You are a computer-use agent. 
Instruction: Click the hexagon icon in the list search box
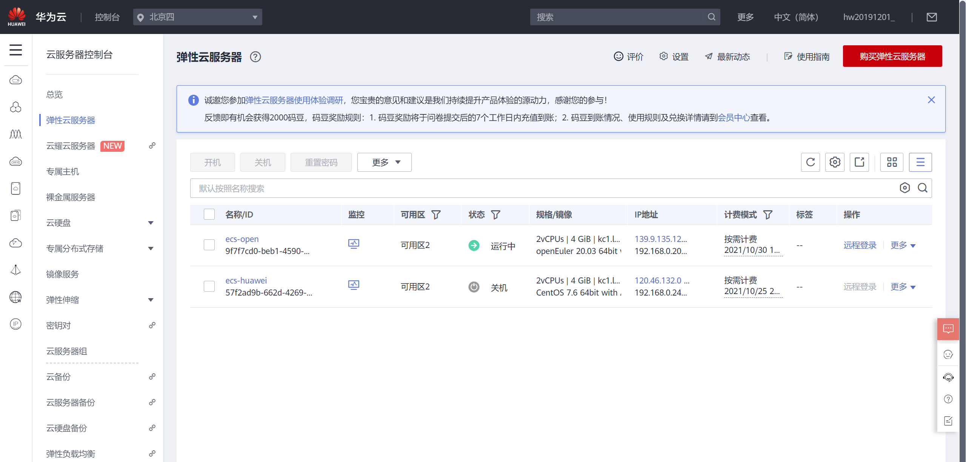coord(904,188)
